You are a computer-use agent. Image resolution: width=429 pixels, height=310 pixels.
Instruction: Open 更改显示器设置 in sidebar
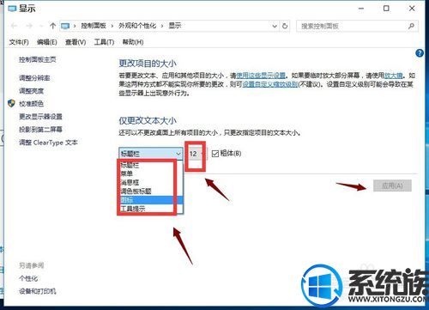click(40, 117)
